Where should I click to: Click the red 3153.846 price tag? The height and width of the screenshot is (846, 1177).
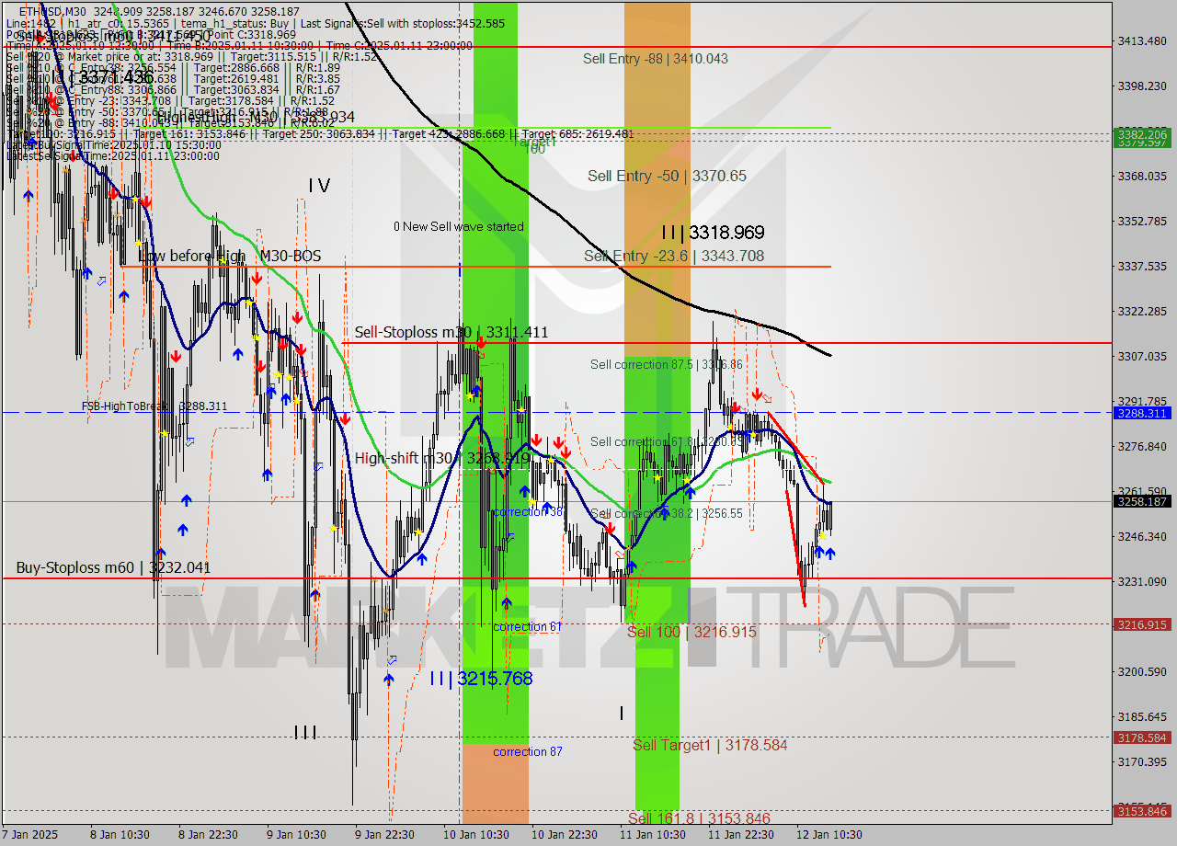[x=1142, y=811]
